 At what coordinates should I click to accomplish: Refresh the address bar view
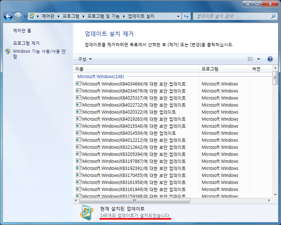pyautogui.click(x=186, y=16)
